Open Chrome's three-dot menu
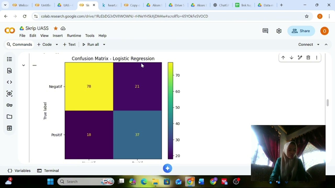 [x=329, y=16]
